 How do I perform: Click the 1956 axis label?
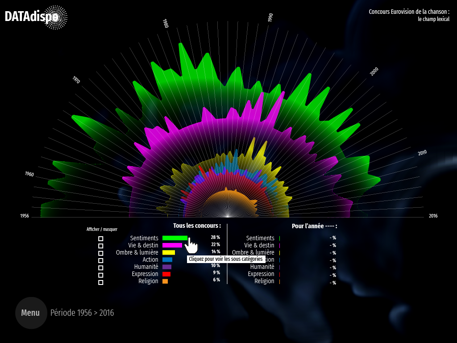[25, 216]
